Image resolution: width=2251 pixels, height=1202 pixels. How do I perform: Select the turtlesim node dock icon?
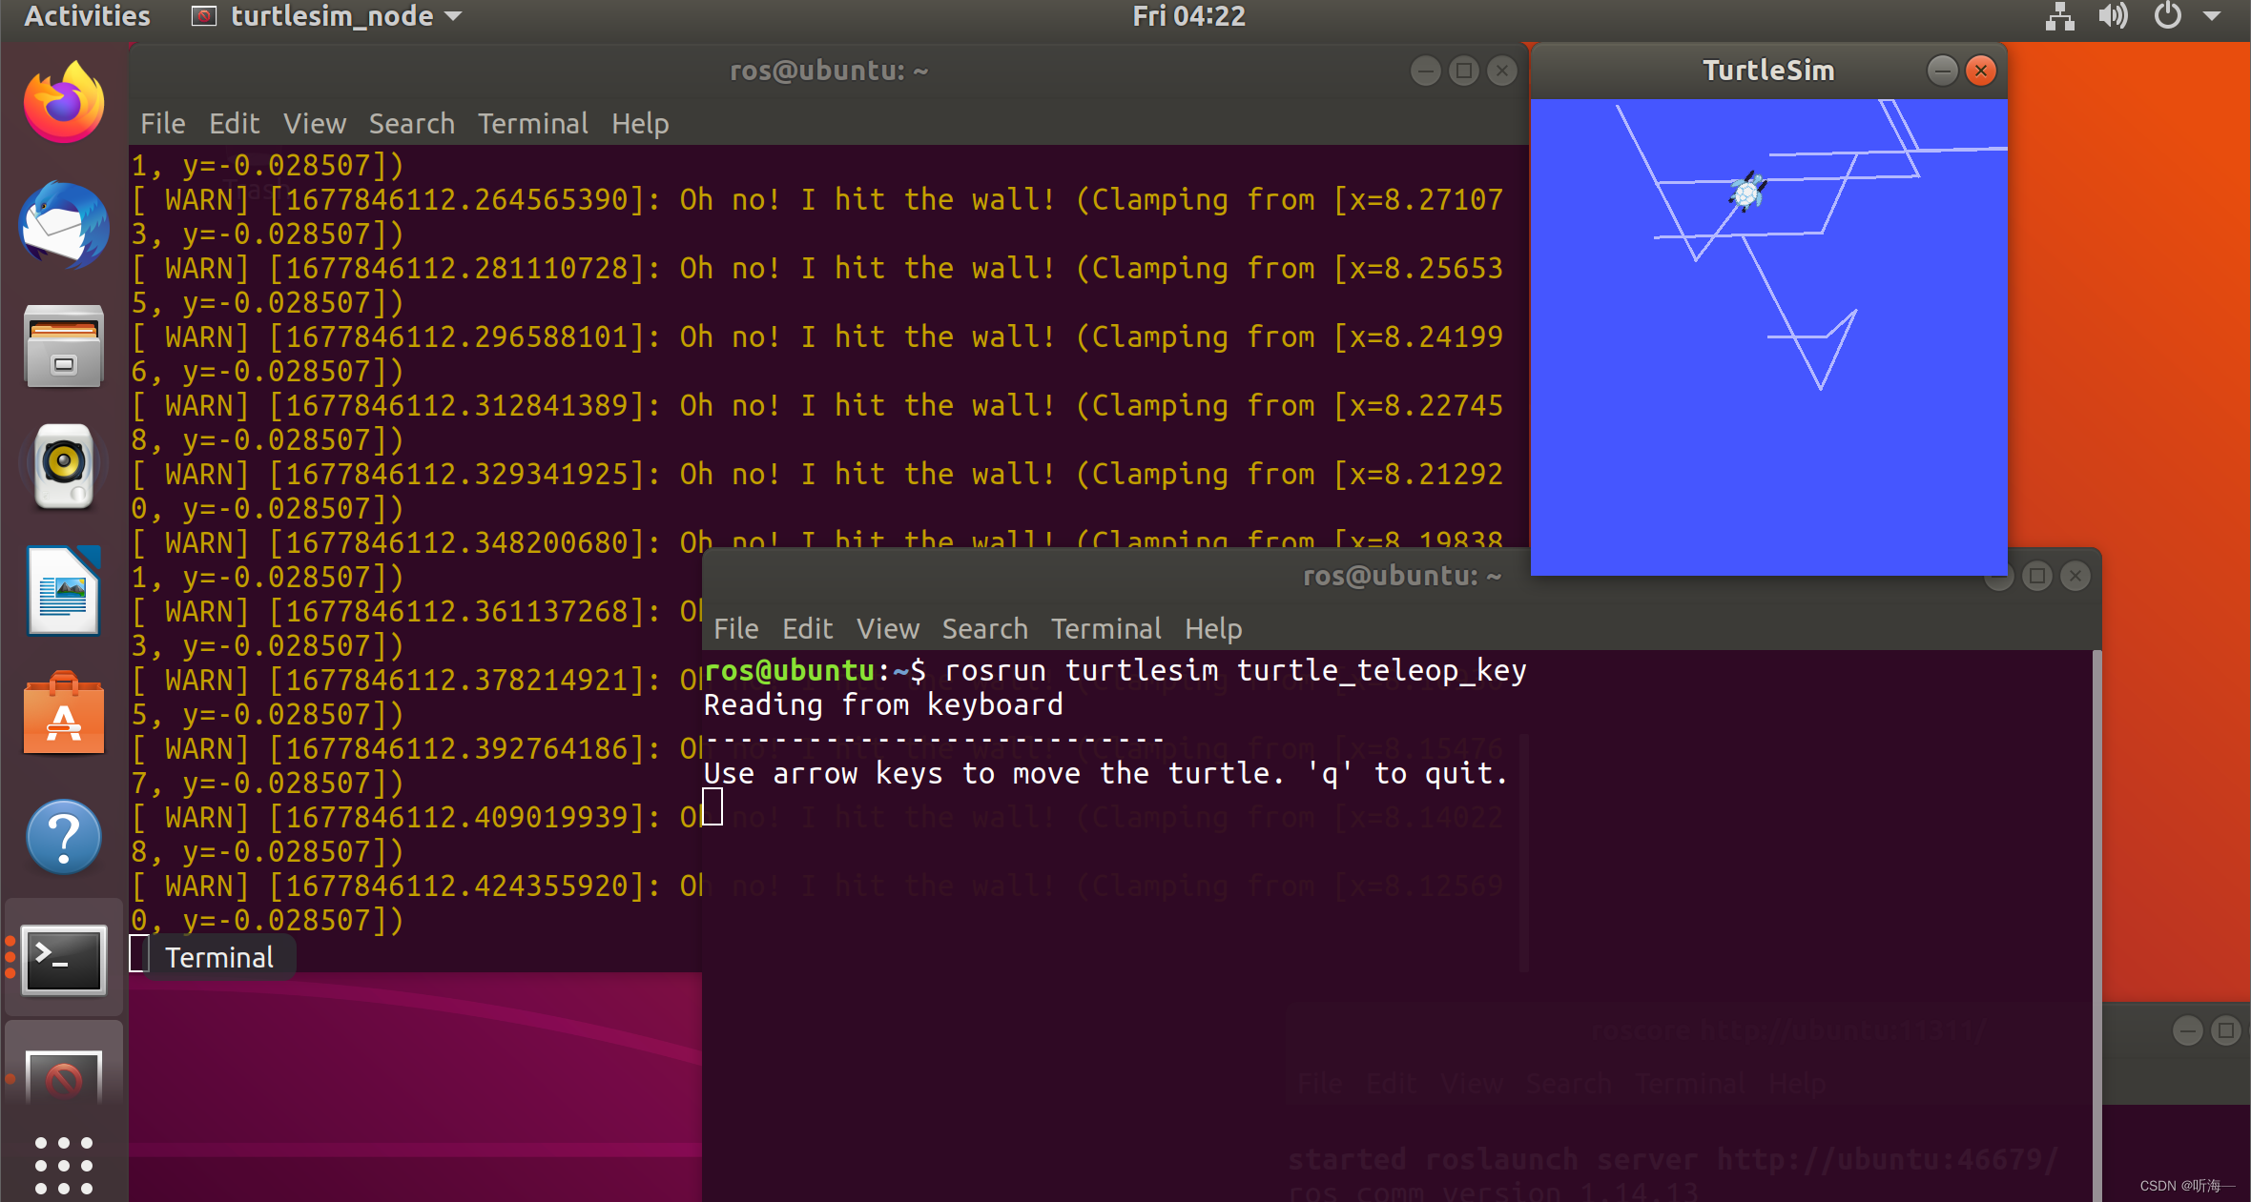[64, 1077]
